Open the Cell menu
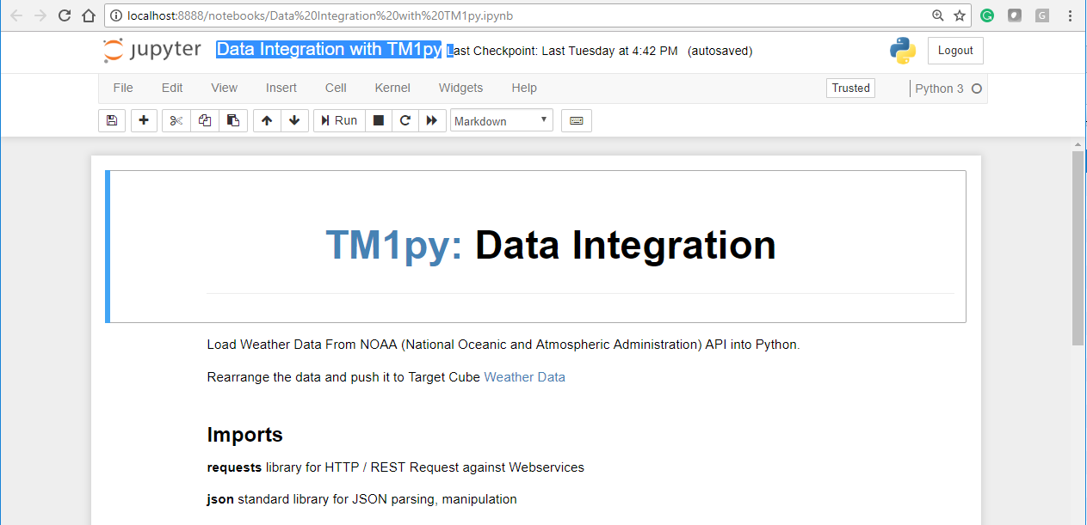Screen dimensions: 1087x525 coord(336,88)
